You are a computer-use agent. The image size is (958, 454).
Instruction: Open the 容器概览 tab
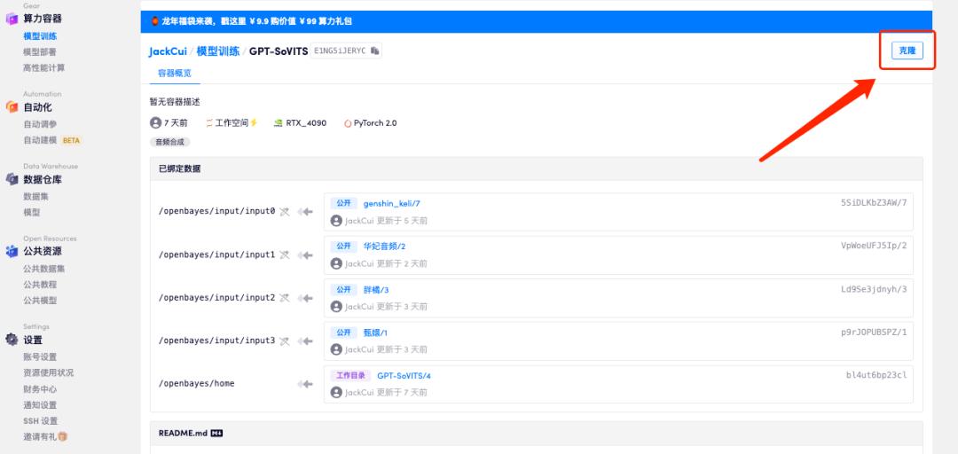pos(175,74)
